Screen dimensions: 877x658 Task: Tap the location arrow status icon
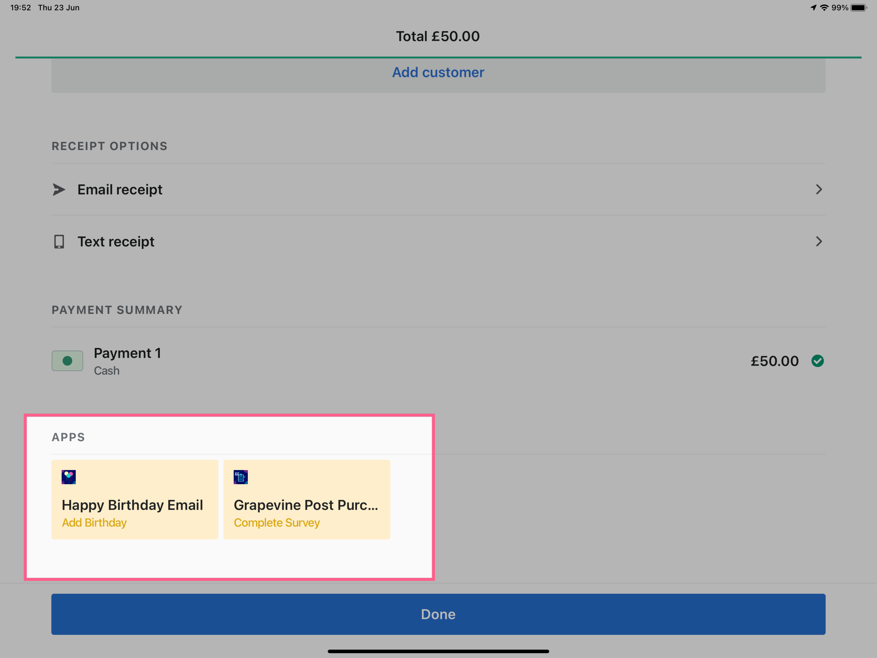click(813, 7)
